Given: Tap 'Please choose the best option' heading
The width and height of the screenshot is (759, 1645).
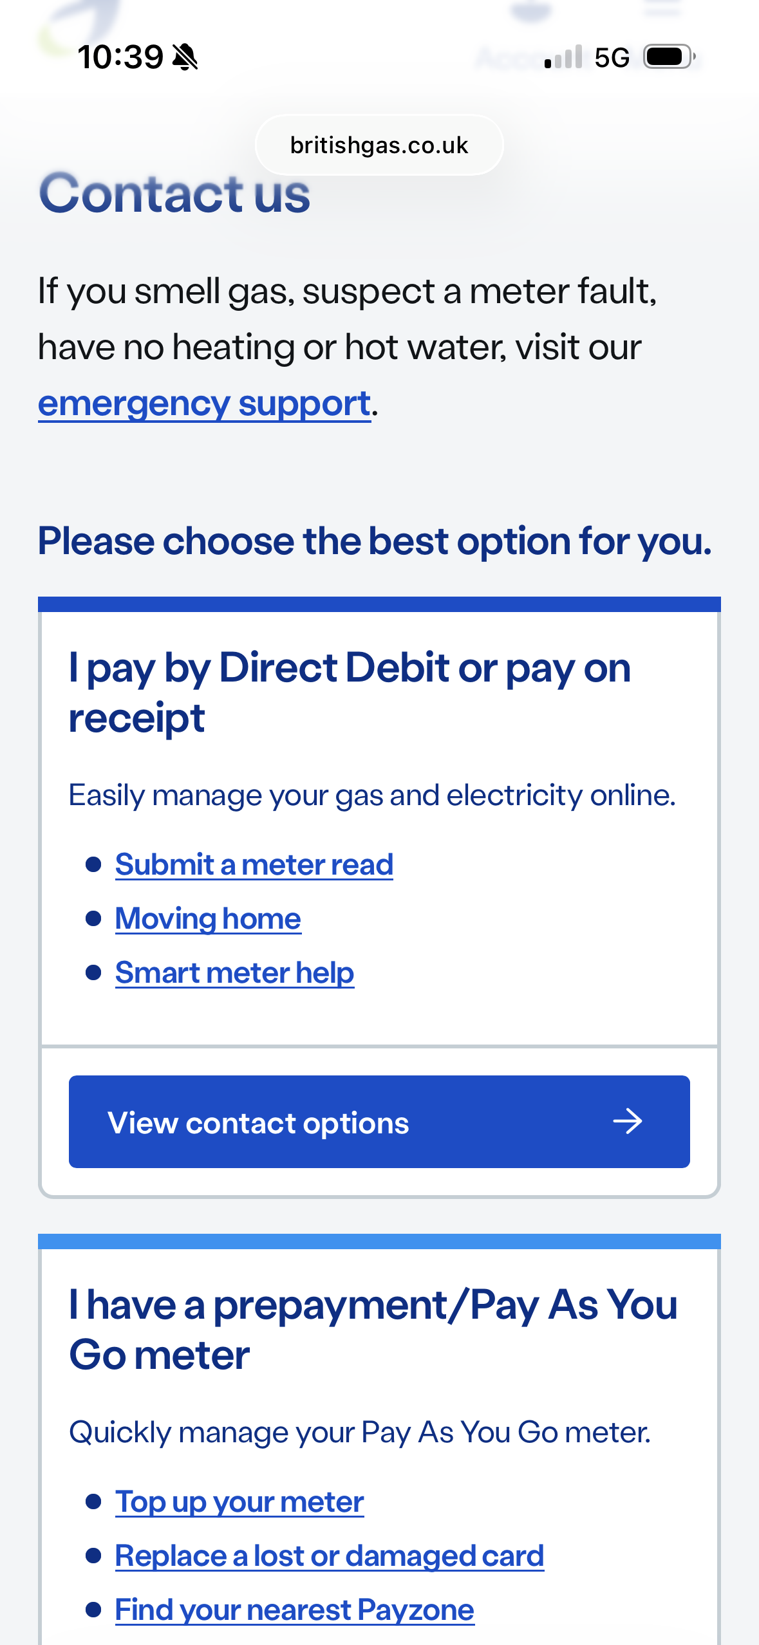Looking at the screenshot, I should (375, 541).
